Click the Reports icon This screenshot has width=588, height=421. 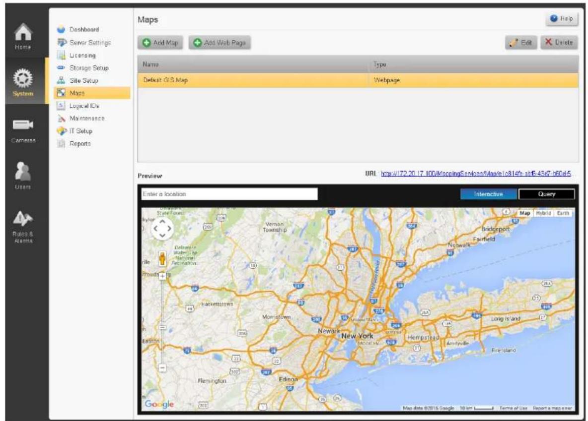[61, 143]
